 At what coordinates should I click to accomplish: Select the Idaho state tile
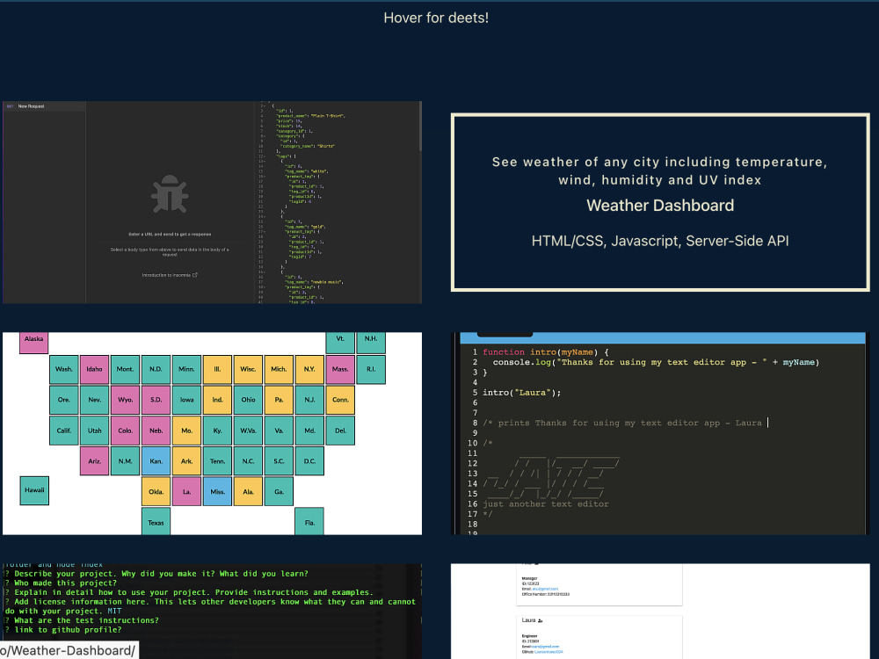tap(94, 369)
